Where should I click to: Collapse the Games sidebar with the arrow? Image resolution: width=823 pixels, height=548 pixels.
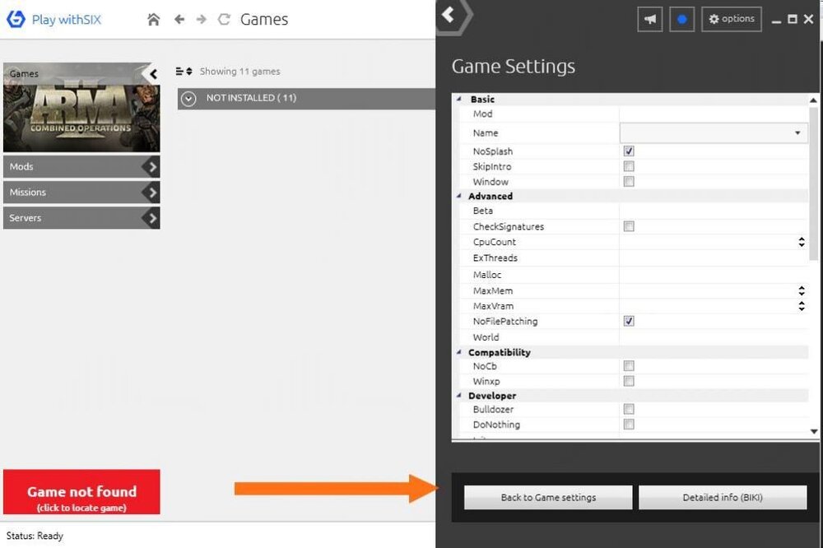click(153, 74)
